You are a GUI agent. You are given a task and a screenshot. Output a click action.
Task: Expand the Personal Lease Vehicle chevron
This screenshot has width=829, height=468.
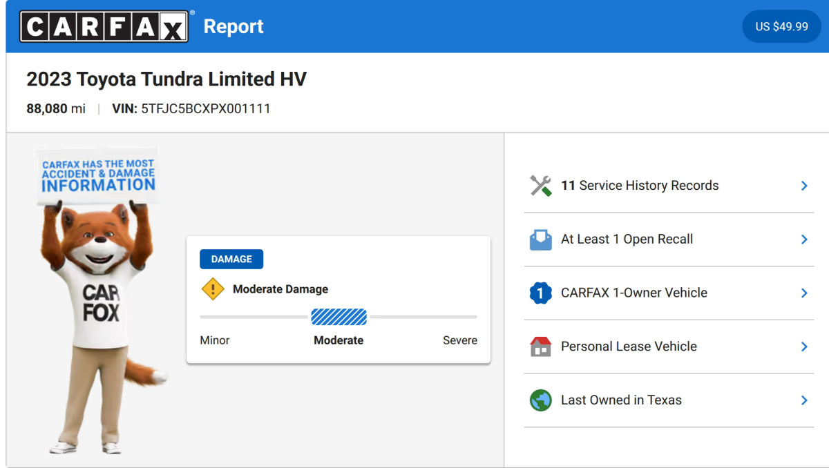(804, 347)
